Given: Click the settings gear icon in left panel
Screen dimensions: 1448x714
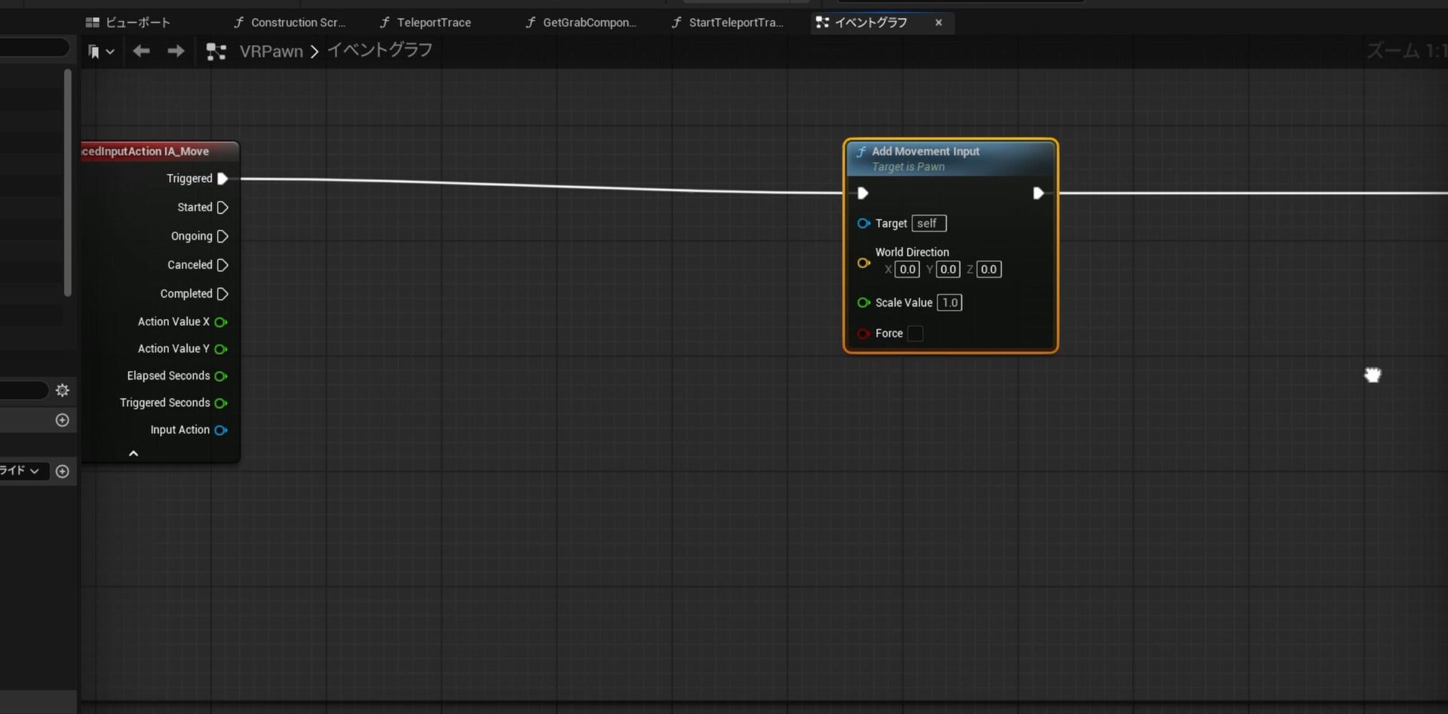Looking at the screenshot, I should coord(63,390).
